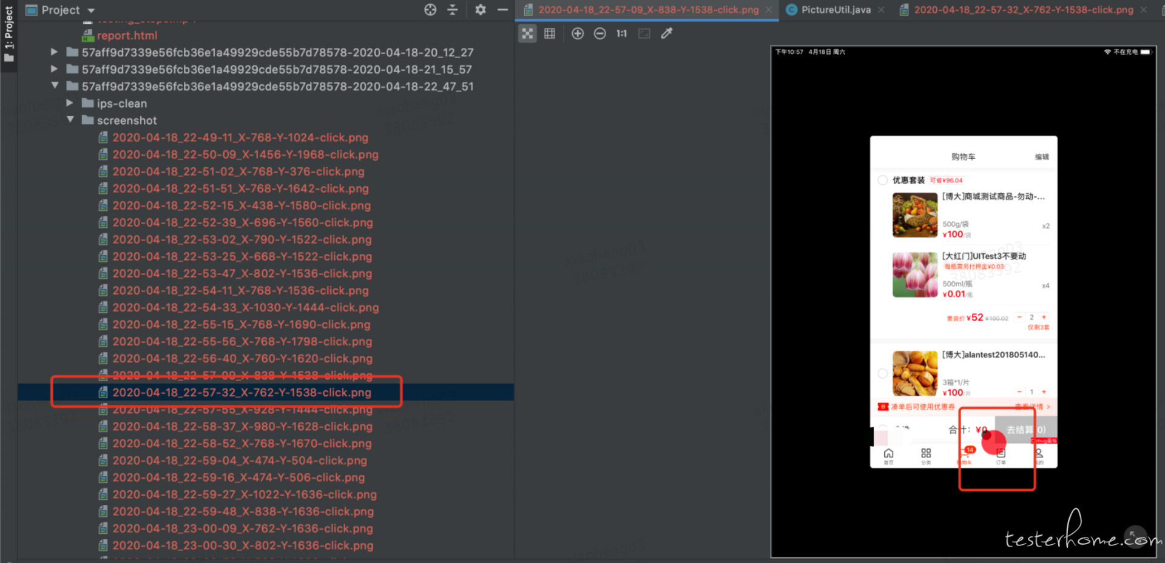Select the color picker eyedropper tool
The width and height of the screenshot is (1165, 563).
[x=666, y=33]
